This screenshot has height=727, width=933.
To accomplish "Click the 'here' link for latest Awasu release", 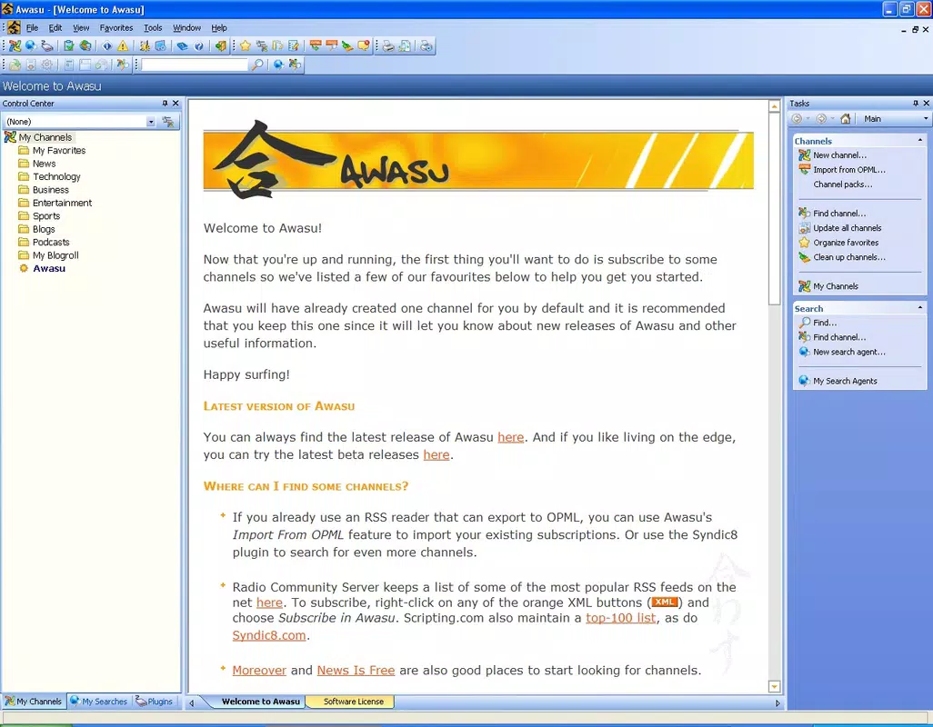I will click(x=510, y=437).
